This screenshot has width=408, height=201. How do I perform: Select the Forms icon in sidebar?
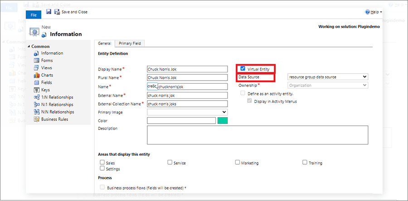pos(37,61)
